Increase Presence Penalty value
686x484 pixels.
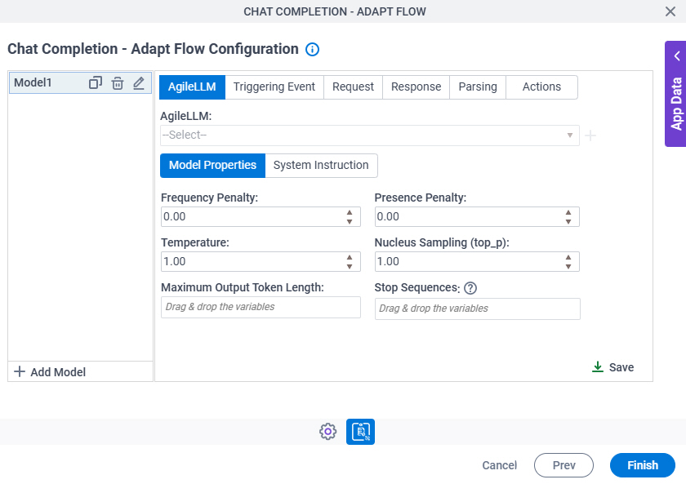coord(568,212)
